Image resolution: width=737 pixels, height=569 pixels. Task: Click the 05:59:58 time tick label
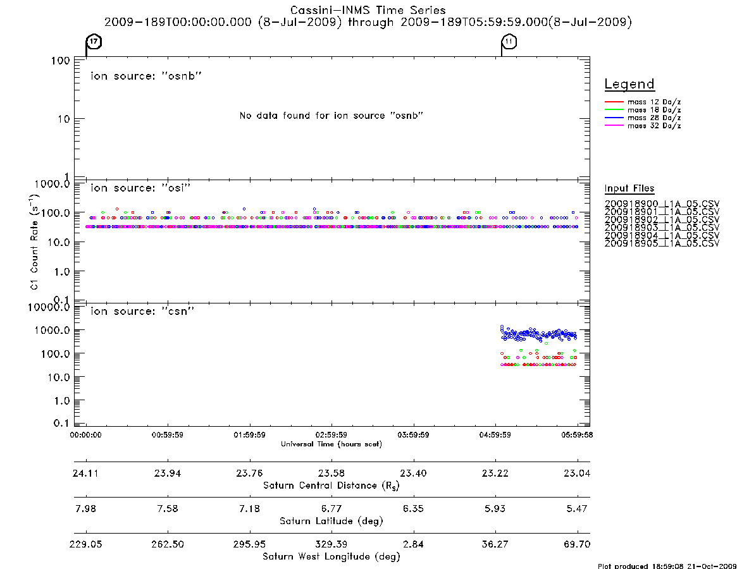click(577, 435)
